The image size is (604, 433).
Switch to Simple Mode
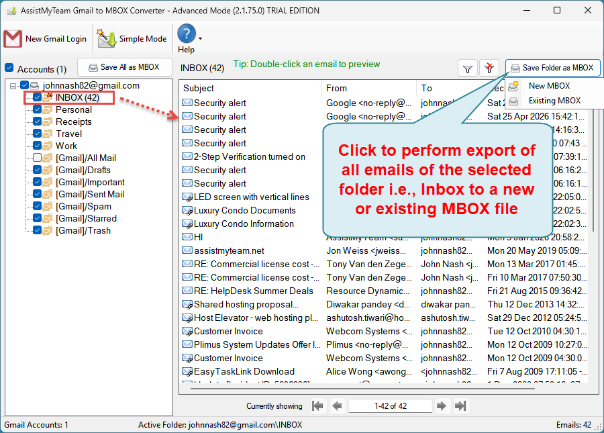(132, 38)
